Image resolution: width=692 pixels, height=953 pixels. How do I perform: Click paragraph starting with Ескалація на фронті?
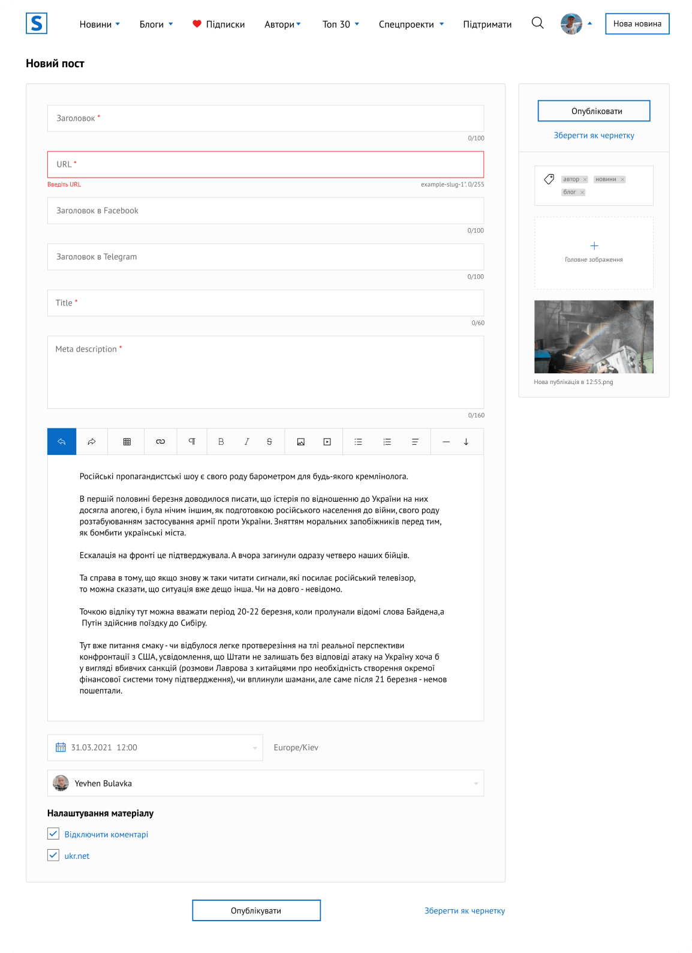coord(245,556)
